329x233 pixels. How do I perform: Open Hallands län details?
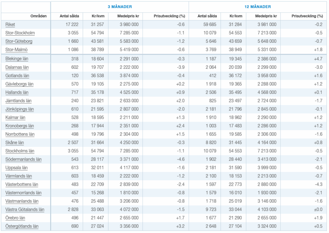[17, 92]
